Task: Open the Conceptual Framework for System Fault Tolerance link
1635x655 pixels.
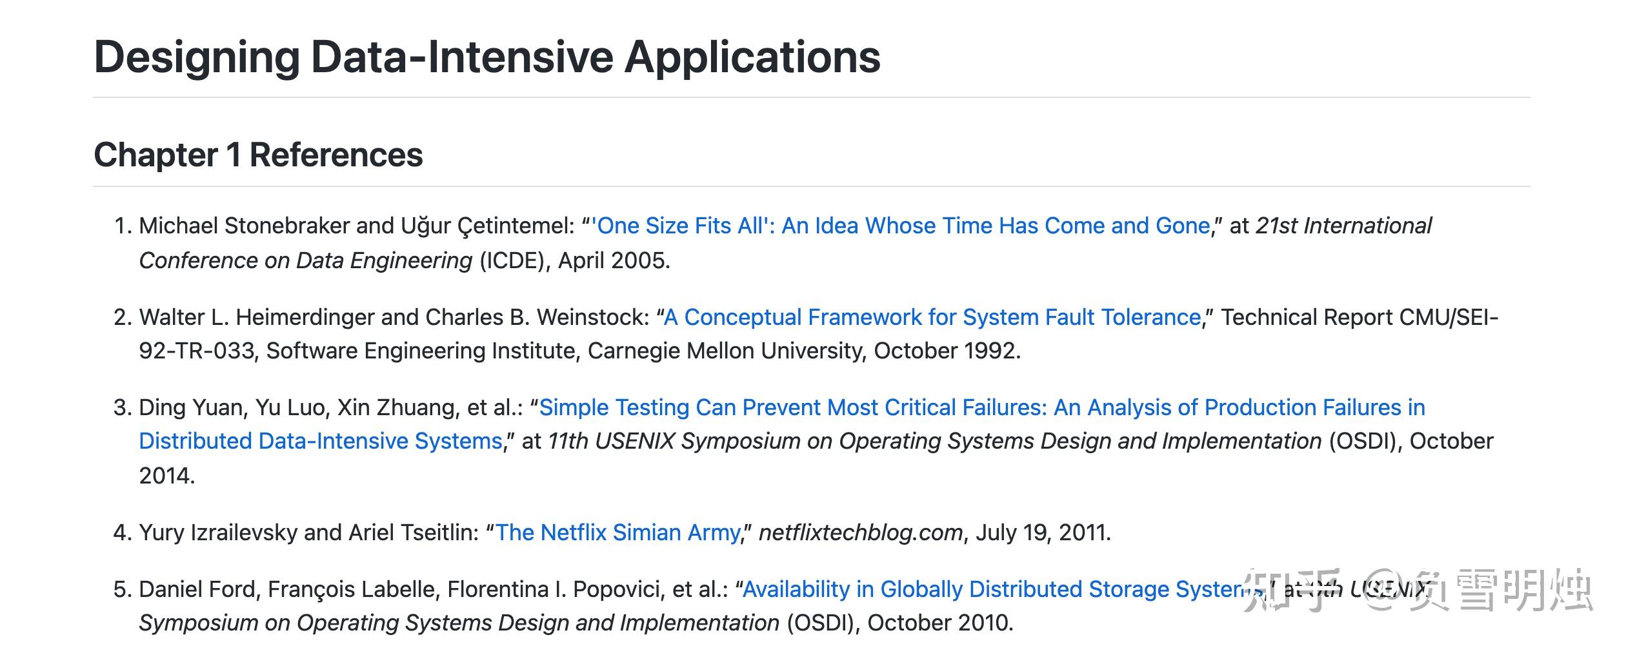Action: coord(932,318)
